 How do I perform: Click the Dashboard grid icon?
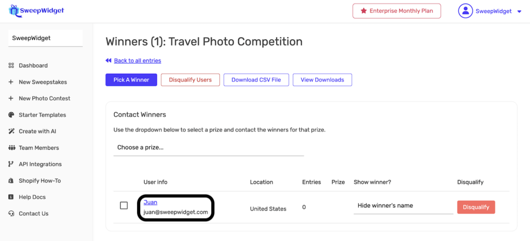[x=11, y=66]
